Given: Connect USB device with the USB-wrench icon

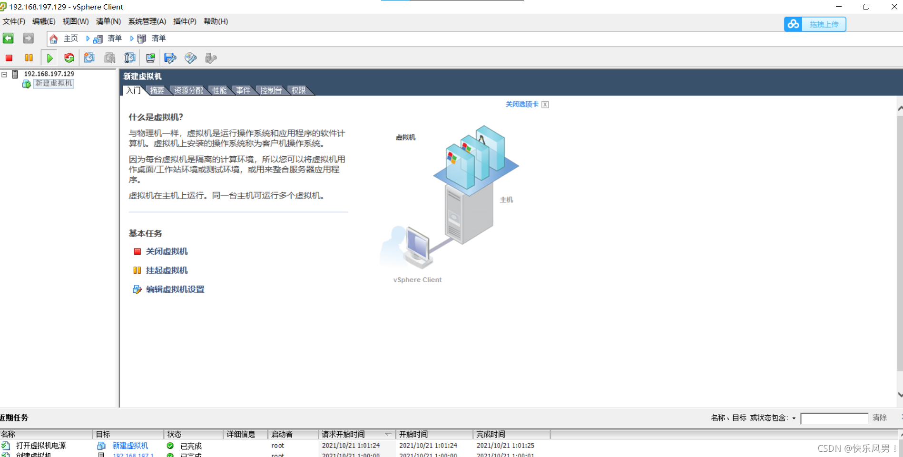Looking at the screenshot, I should [211, 58].
